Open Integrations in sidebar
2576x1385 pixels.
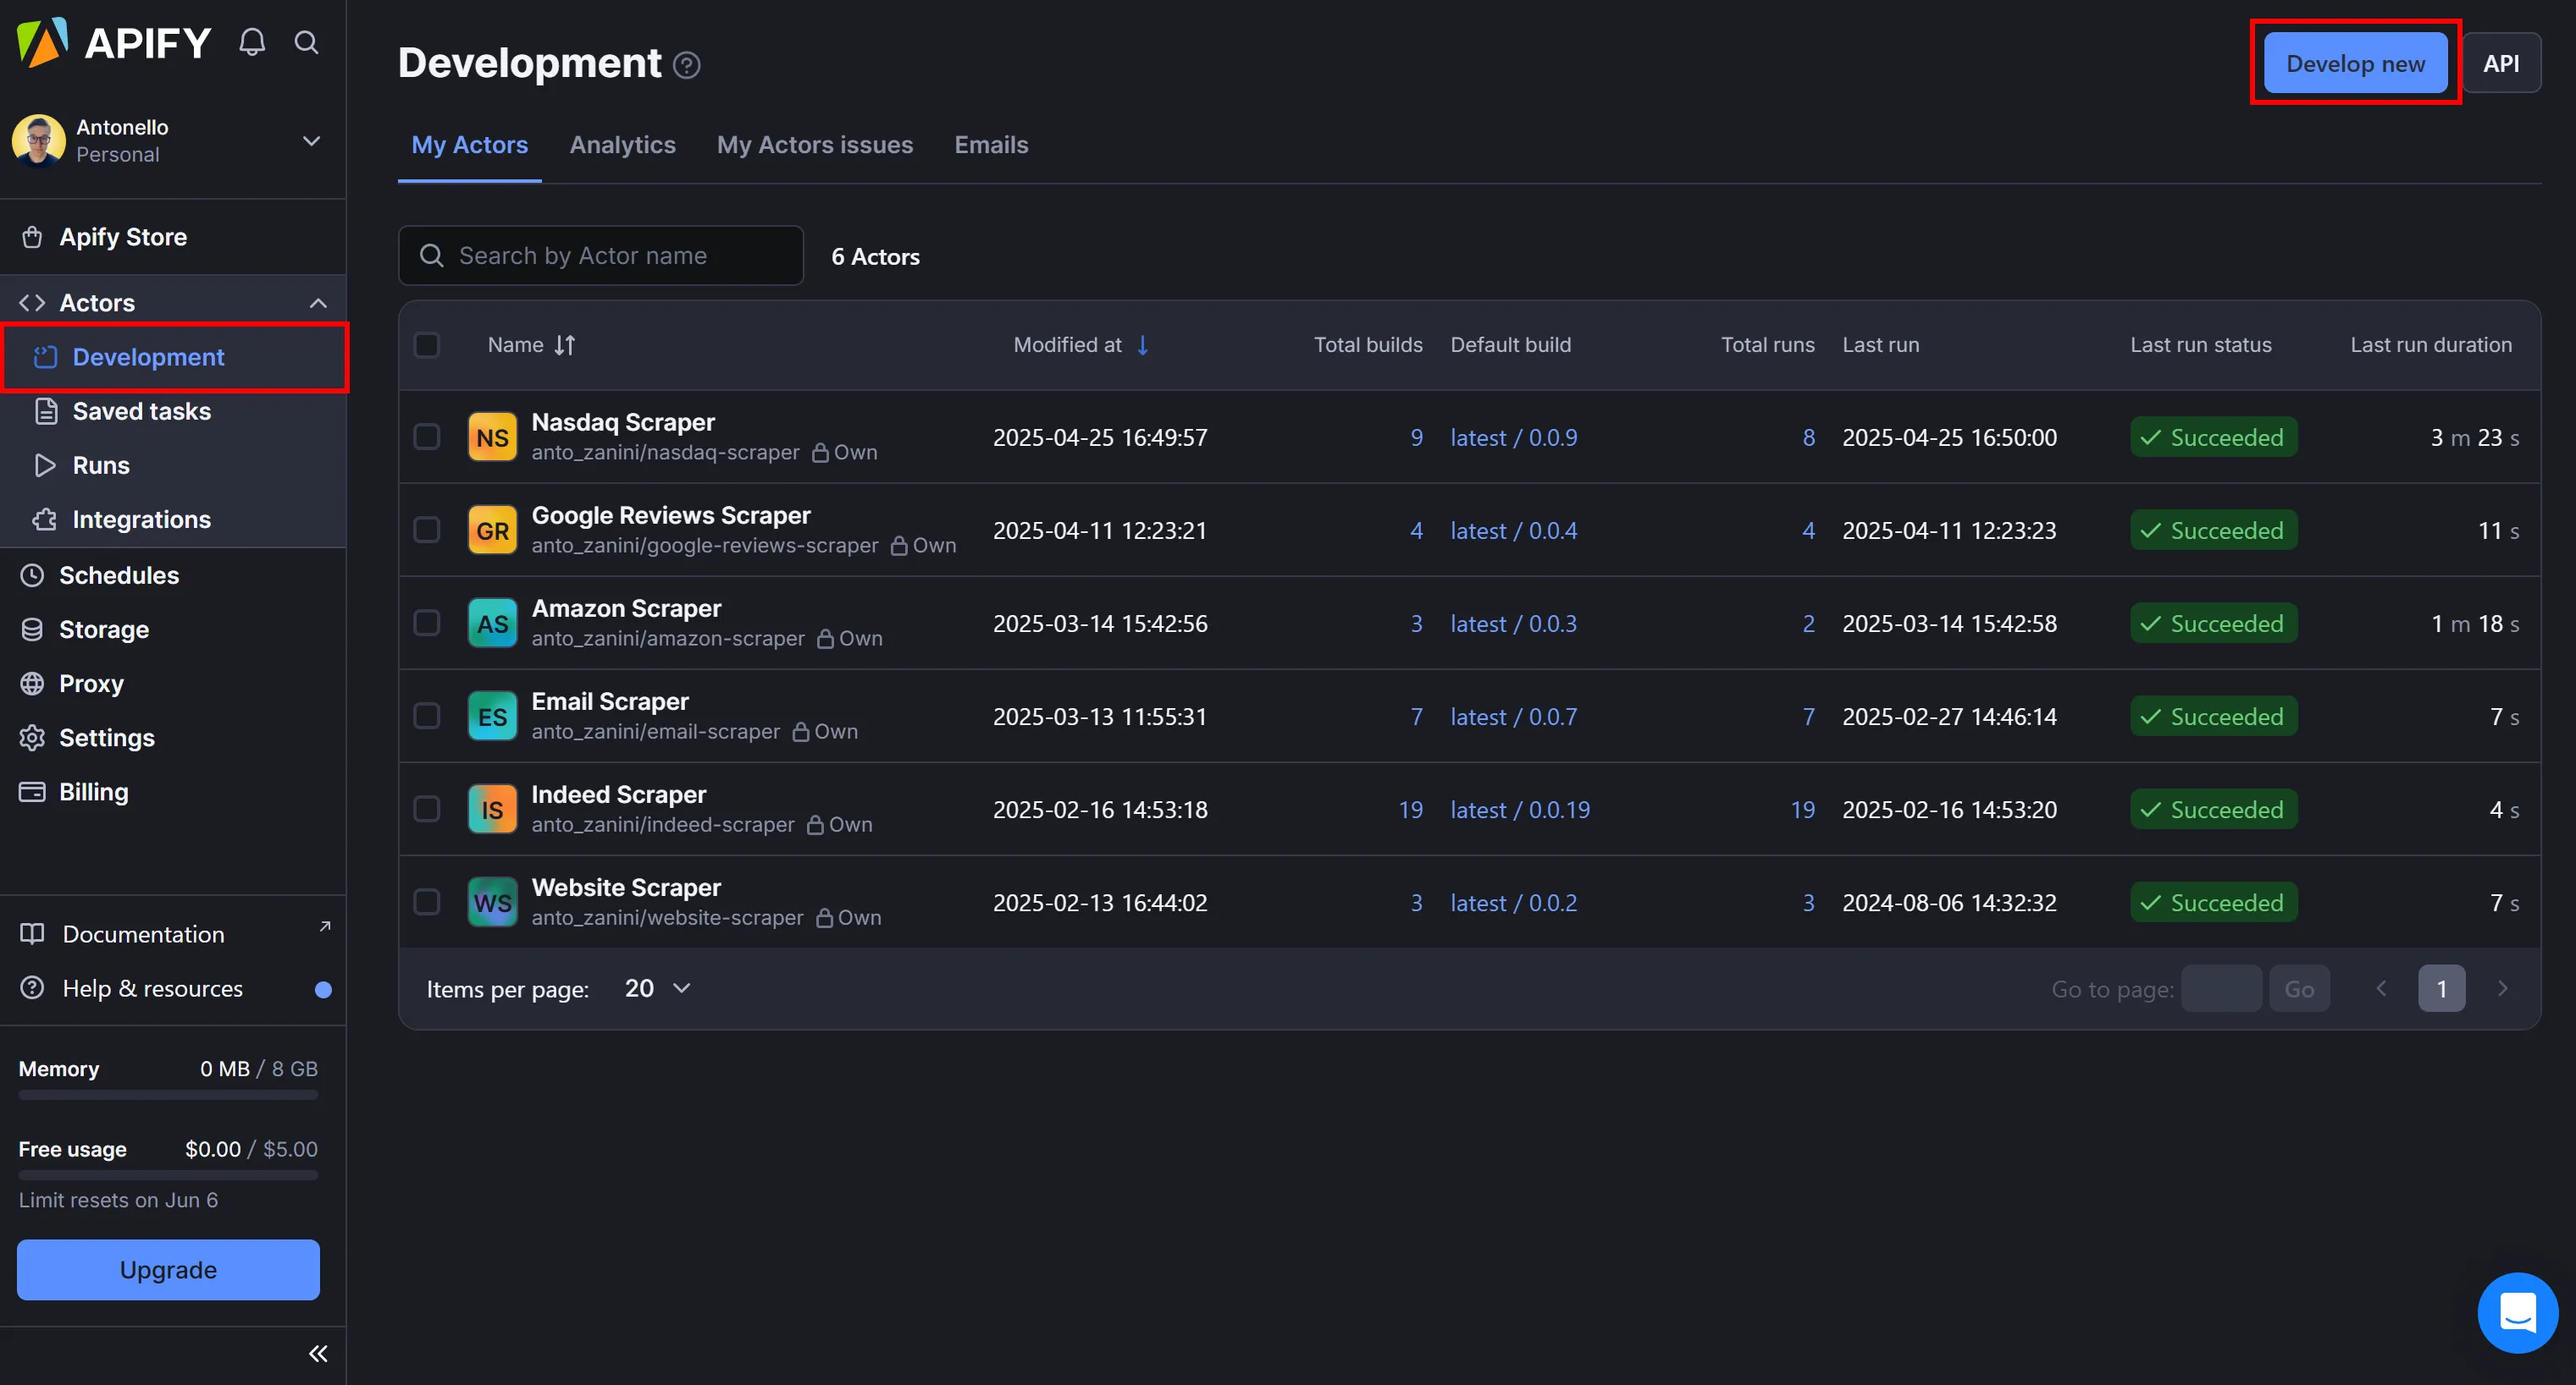point(173,519)
